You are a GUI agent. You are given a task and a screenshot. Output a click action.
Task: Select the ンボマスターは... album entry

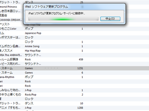(10, 37)
